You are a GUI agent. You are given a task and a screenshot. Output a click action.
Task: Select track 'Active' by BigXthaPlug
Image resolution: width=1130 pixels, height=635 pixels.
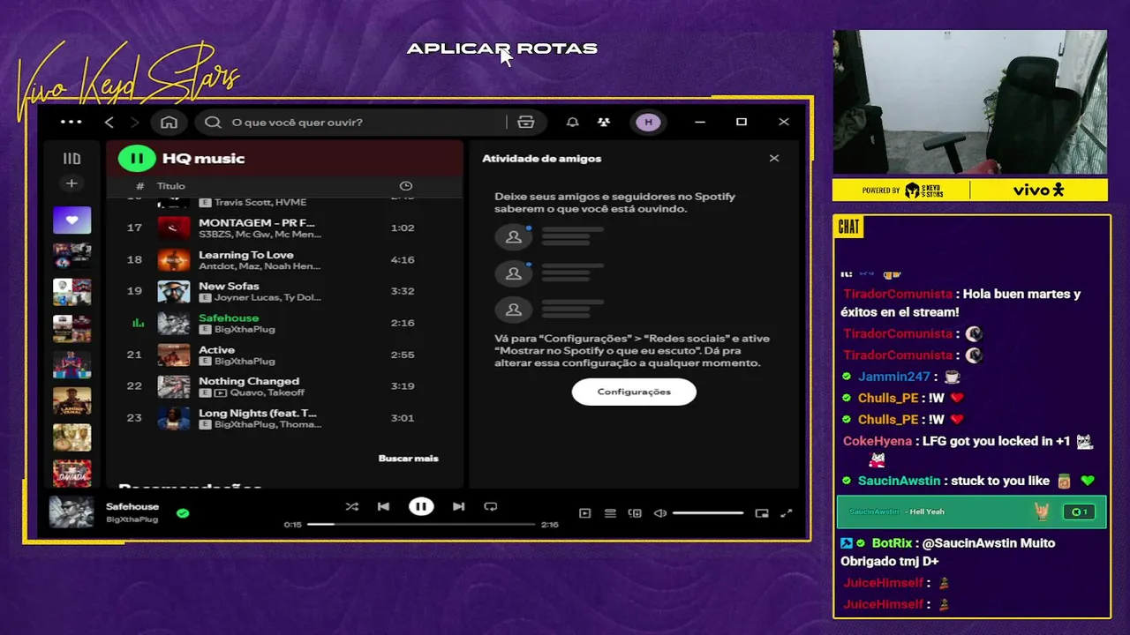click(x=284, y=355)
